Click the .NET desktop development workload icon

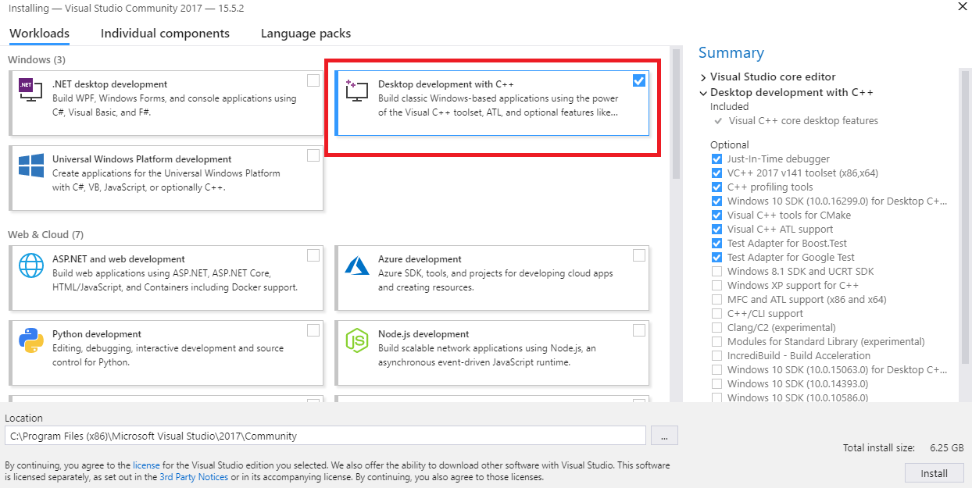(31, 91)
